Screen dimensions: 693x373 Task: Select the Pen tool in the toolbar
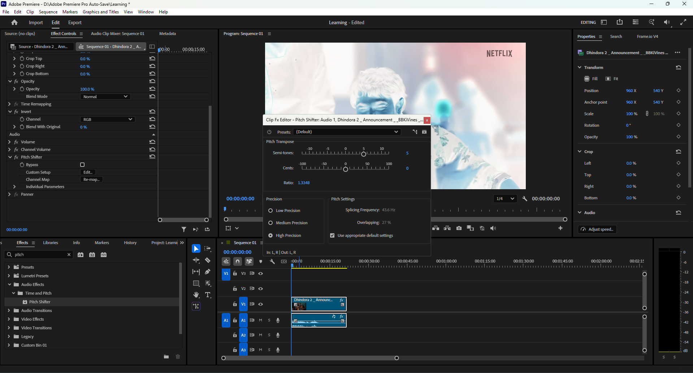208,272
